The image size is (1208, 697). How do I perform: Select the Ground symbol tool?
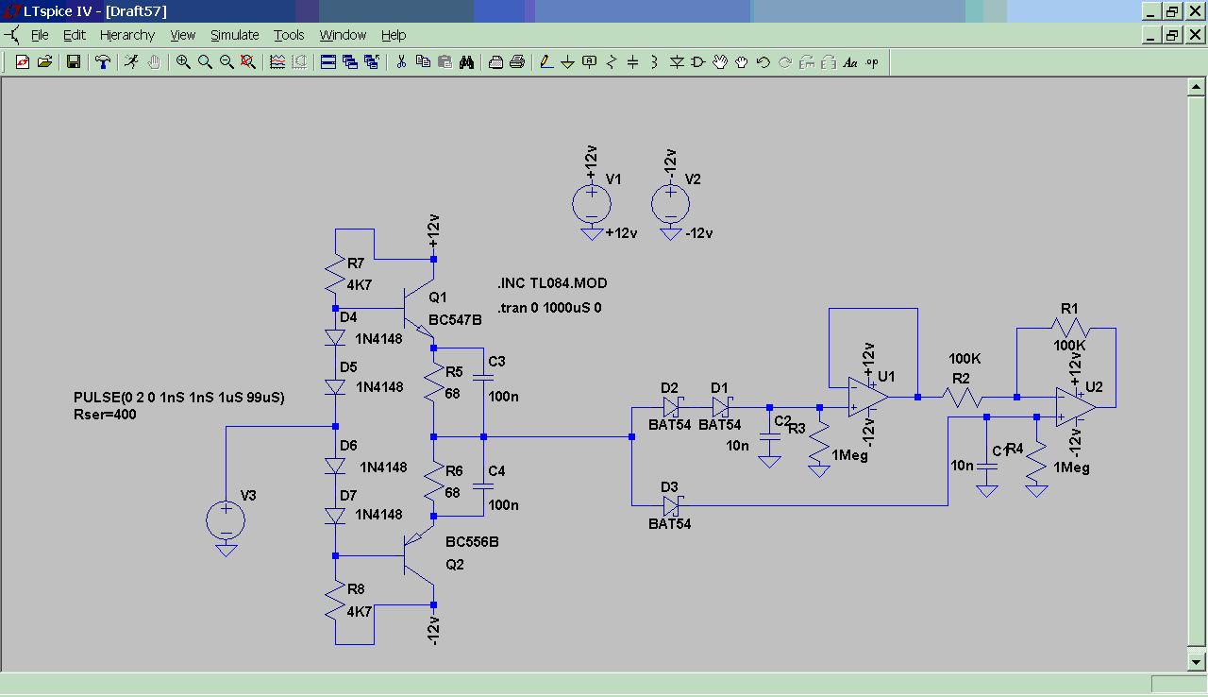tap(567, 62)
